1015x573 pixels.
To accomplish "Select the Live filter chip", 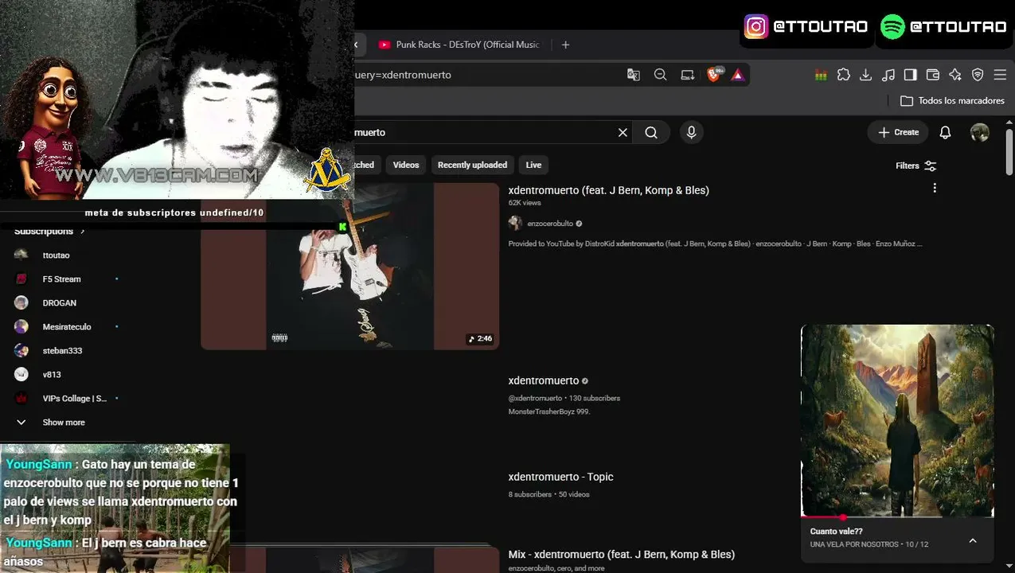I will [x=533, y=165].
